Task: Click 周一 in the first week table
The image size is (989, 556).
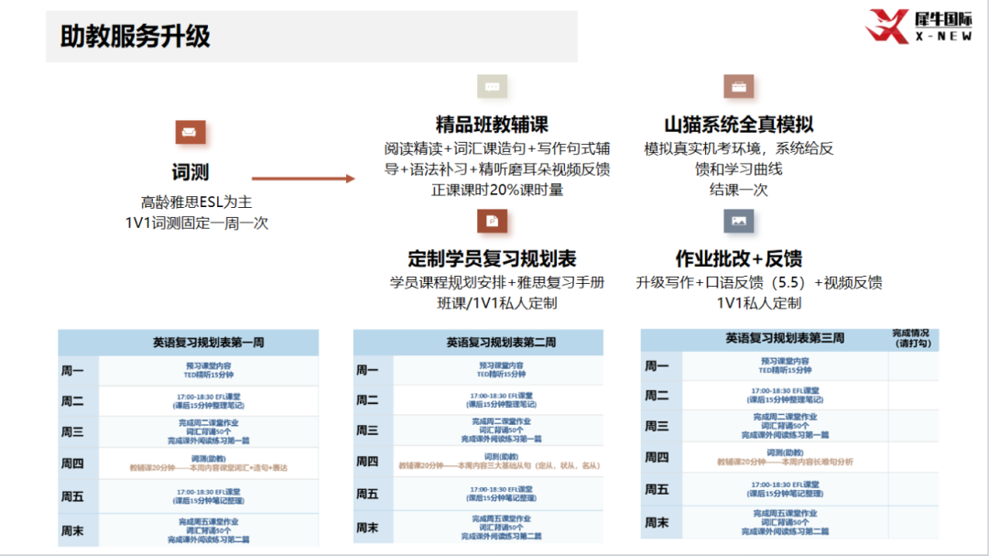Action: pyautogui.click(x=72, y=370)
